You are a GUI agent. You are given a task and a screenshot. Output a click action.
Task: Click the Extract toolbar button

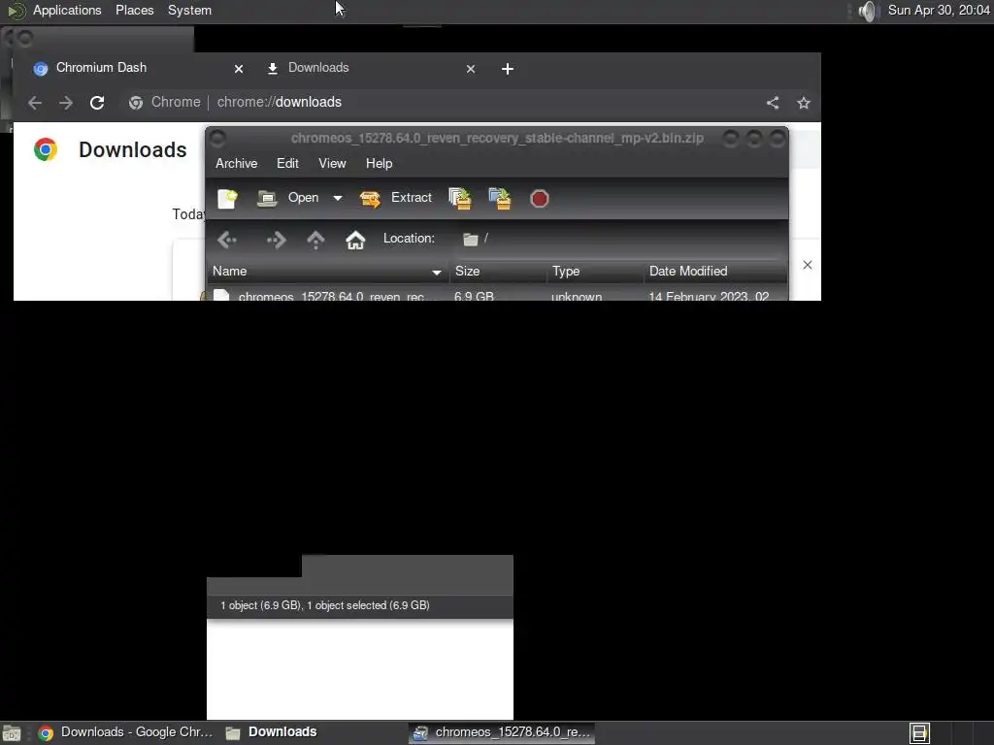[x=396, y=198]
